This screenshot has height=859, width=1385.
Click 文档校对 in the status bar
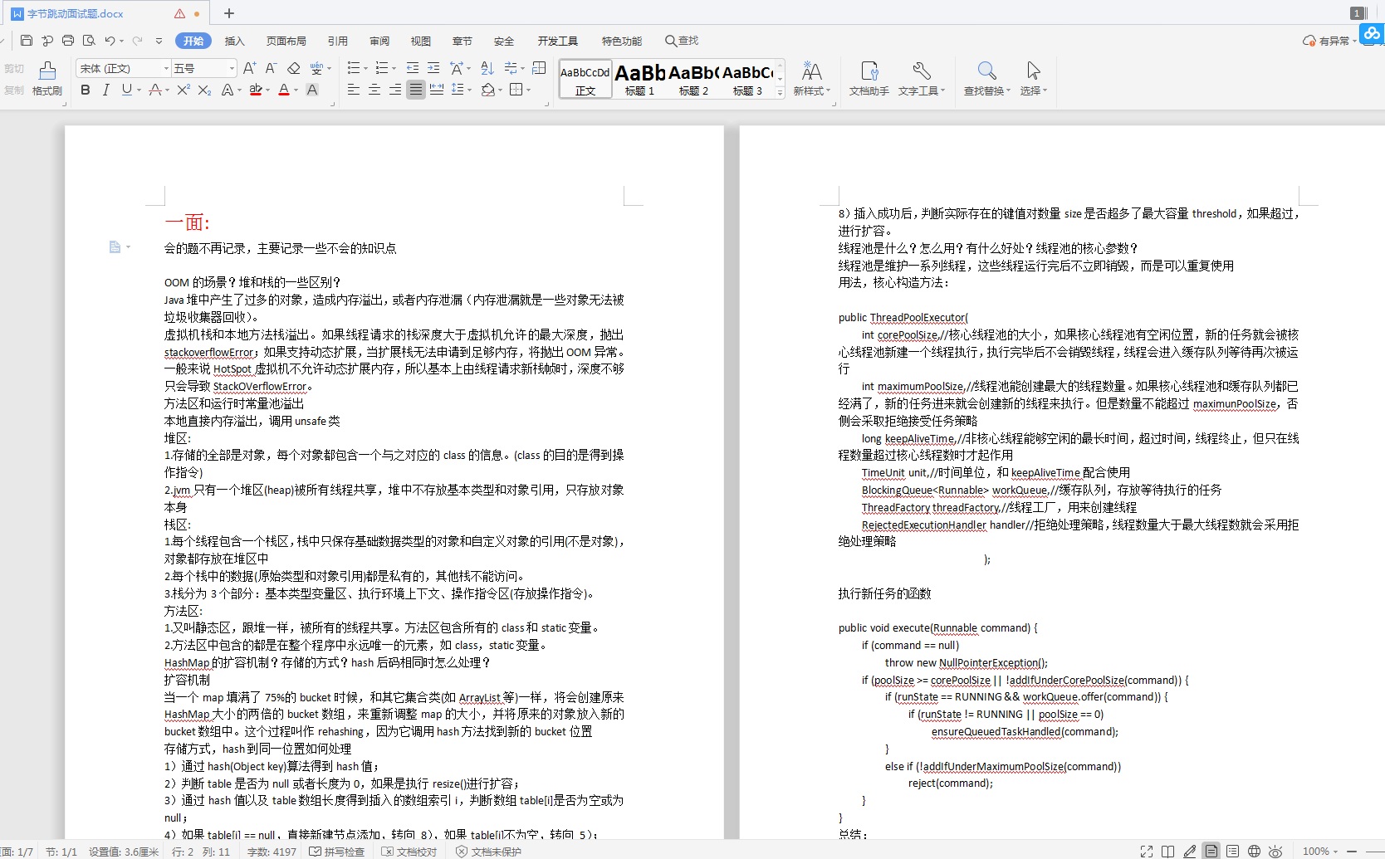tap(408, 851)
